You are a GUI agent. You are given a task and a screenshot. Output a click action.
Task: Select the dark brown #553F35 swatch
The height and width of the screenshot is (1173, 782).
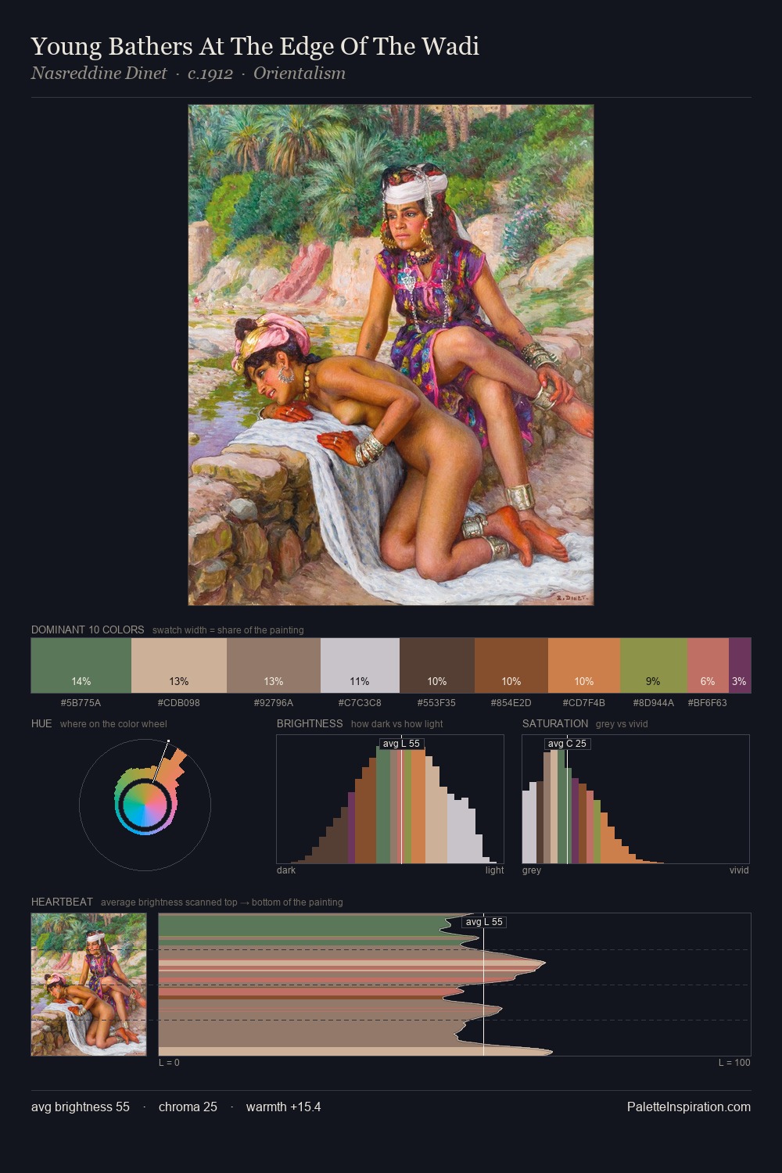(x=437, y=665)
